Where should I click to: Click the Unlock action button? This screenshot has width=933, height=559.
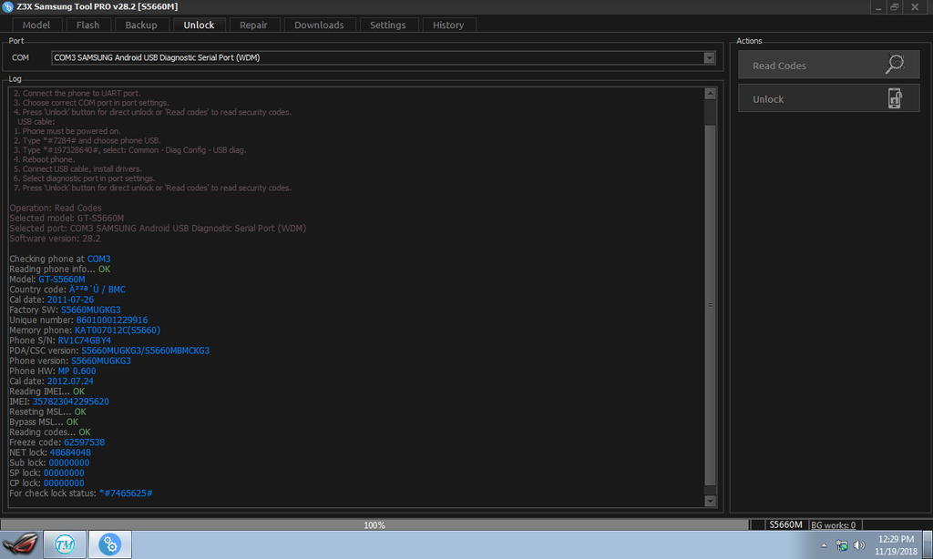tap(828, 98)
